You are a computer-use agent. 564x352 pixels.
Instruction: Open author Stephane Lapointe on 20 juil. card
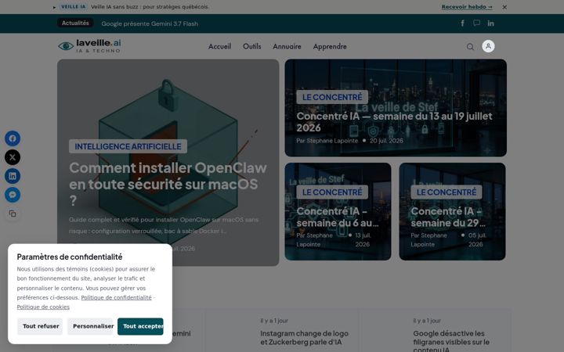(327, 141)
